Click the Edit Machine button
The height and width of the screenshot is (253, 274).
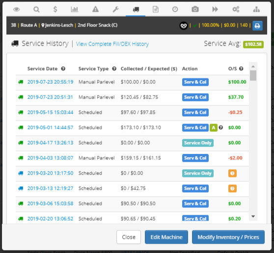[166, 237]
